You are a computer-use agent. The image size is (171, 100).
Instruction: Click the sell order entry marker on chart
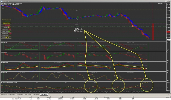tap(133, 26)
